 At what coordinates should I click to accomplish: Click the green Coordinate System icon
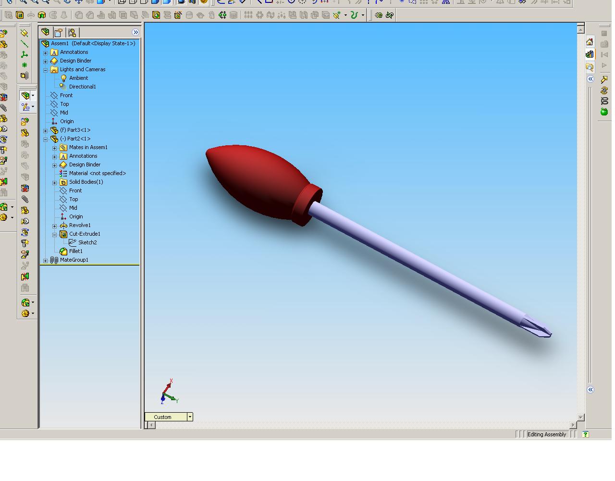coord(25,54)
